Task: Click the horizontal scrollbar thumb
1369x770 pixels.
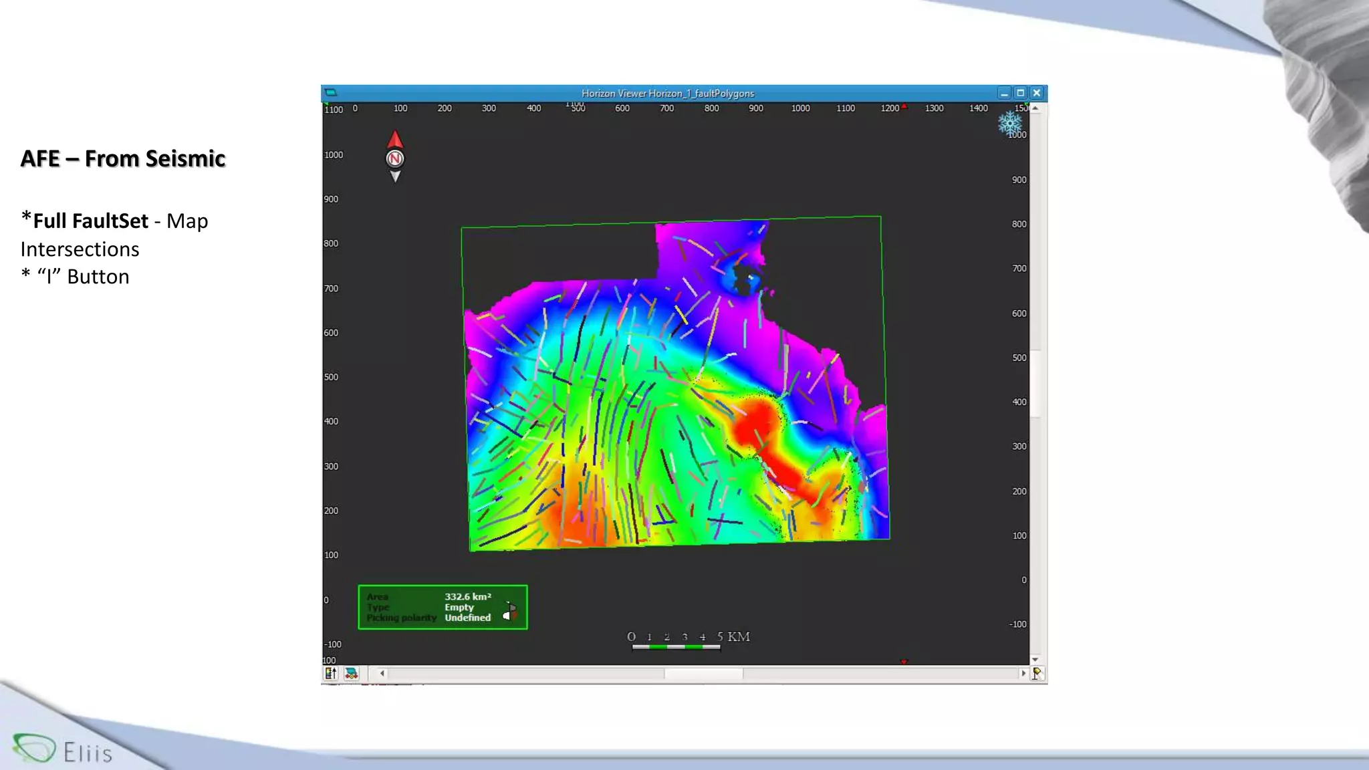Action: [x=703, y=674]
